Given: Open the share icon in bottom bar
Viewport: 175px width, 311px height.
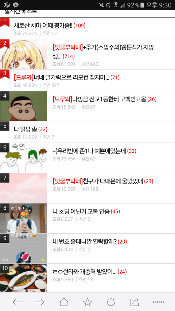Looking at the screenshot, I should [x=134, y=302].
